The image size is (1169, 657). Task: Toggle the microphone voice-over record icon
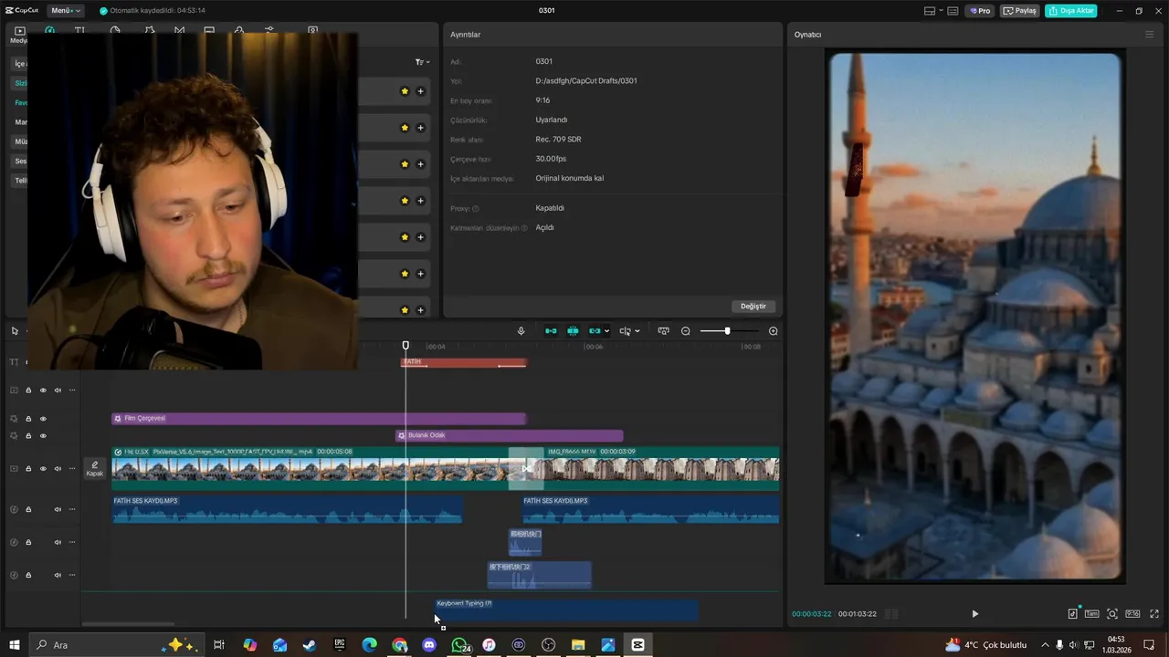click(x=521, y=331)
